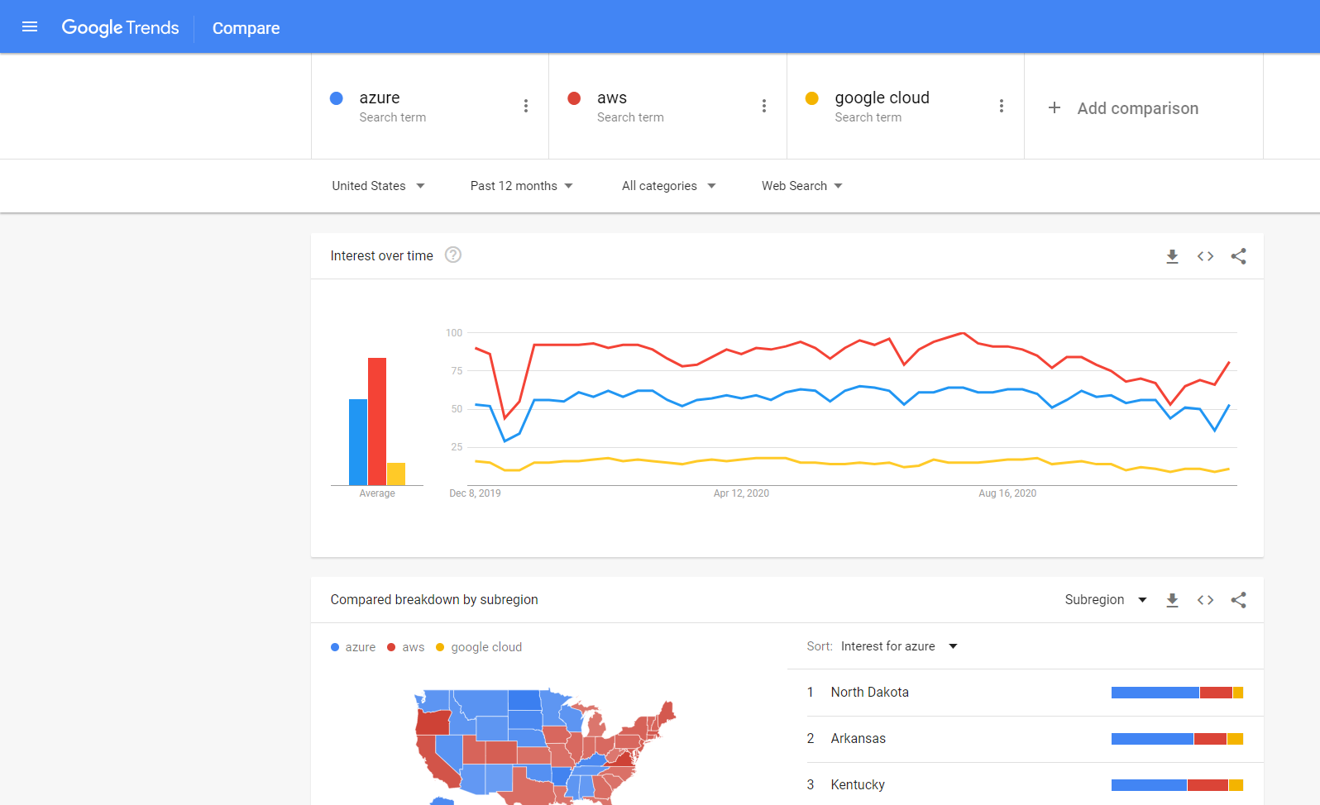This screenshot has height=805, width=1320.
Task: Select Arkansas subregion row
Action: [1026, 739]
